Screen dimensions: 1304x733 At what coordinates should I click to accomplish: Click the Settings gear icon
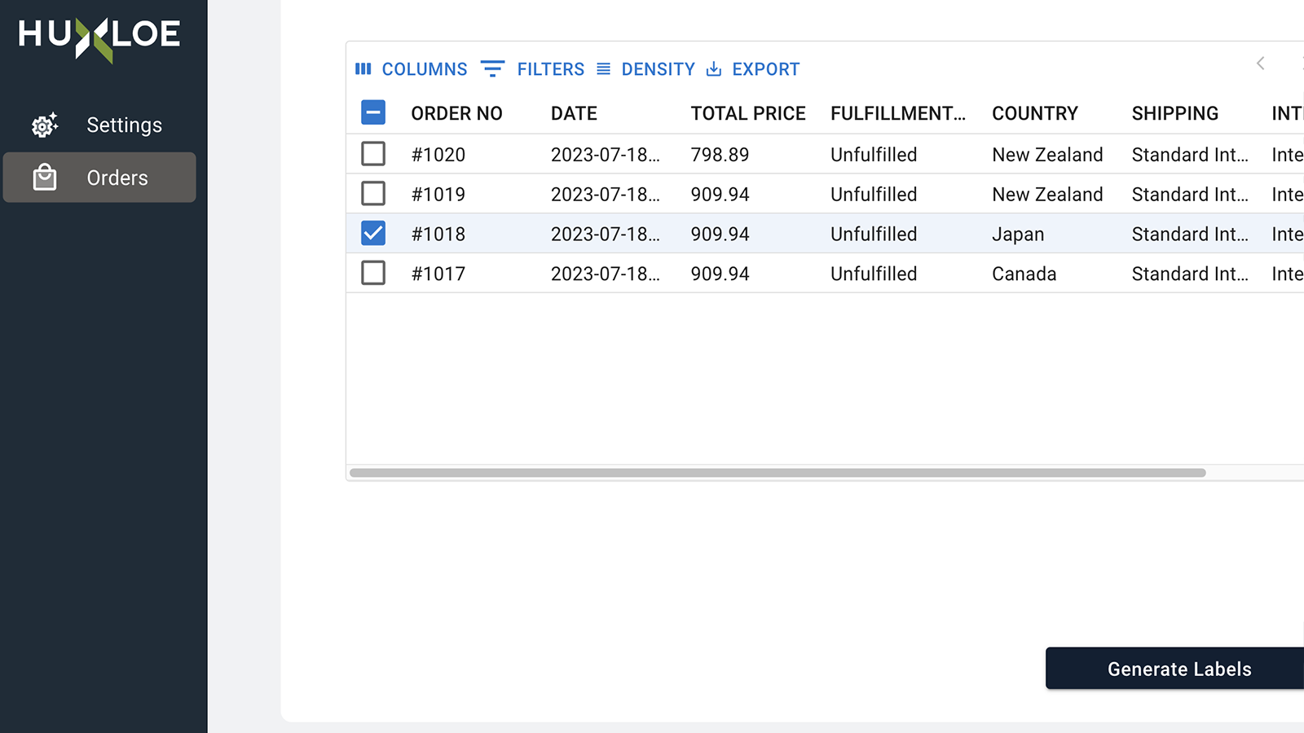pyautogui.click(x=45, y=125)
